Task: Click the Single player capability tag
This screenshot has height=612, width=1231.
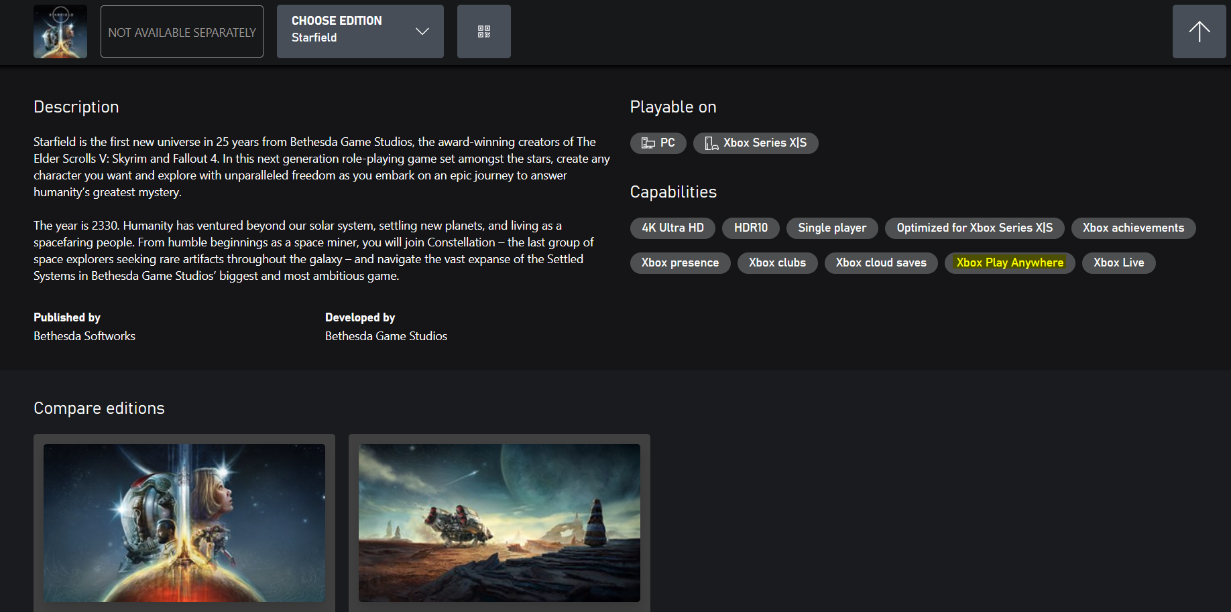Action: click(832, 228)
